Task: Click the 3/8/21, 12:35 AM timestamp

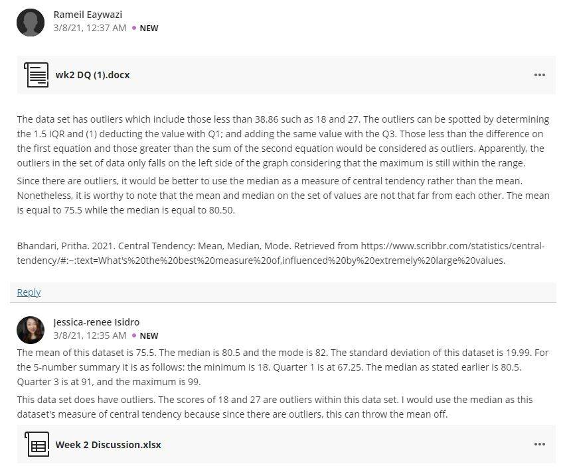Action: coord(90,335)
